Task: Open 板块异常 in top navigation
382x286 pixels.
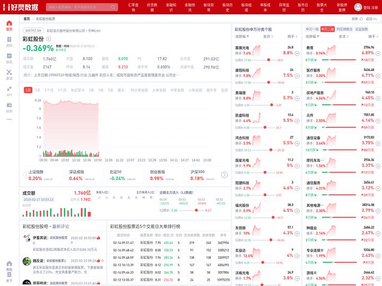Action: click(209, 7)
